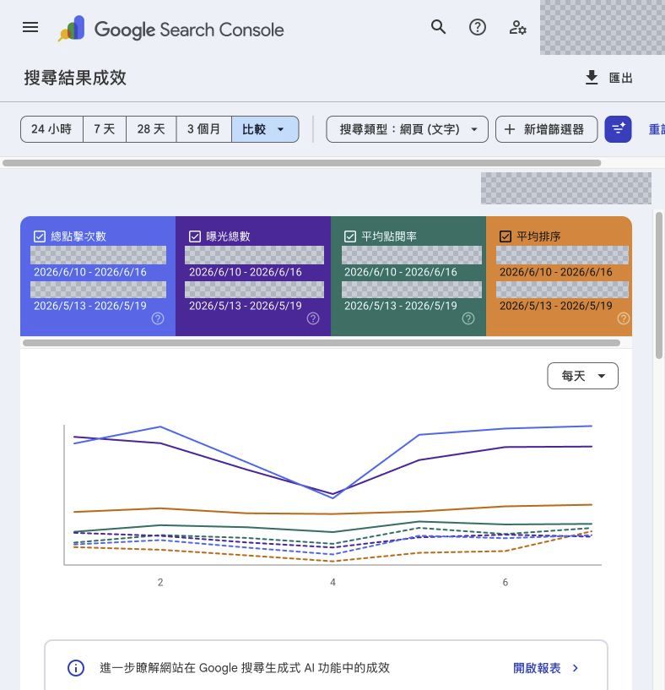Click the plus icon in 新增篩選器
The height and width of the screenshot is (690, 665).
510,129
